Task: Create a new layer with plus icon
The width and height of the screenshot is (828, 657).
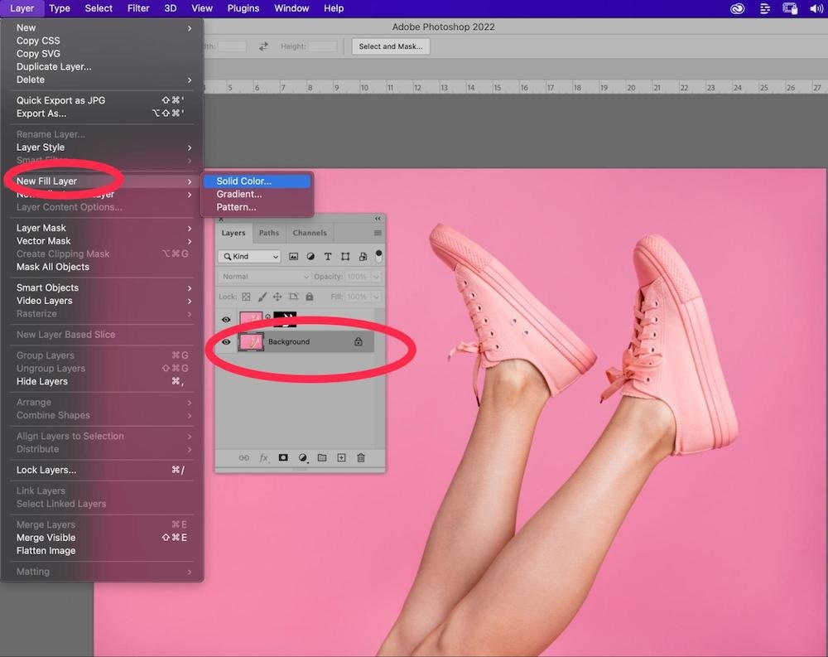Action: [x=341, y=457]
